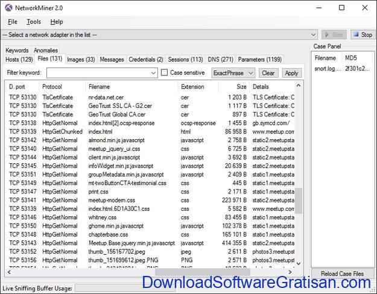Viewport: 377px width, 294px height.
Task: Toggle the Case sensitive checkbox
Action: pos(164,72)
